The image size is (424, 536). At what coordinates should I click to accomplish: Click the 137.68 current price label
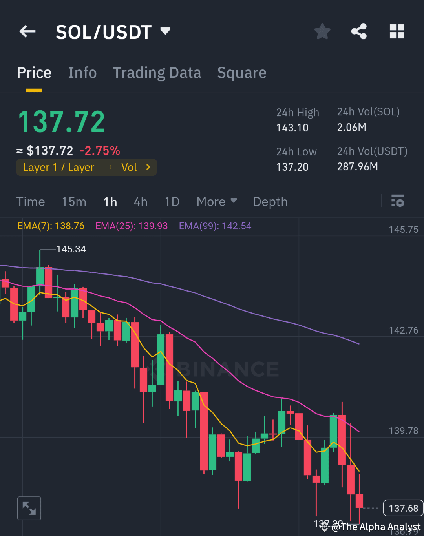coord(403,508)
